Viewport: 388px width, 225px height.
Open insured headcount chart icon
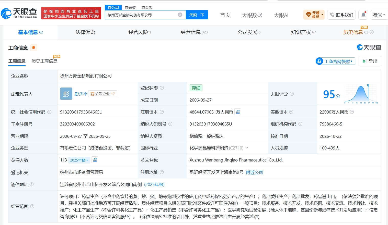95,160
